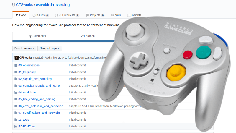The height and width of the screenshot is (133, 236).
Task: Click the CFSworks avatar in latest commit row
Action: 17,58
